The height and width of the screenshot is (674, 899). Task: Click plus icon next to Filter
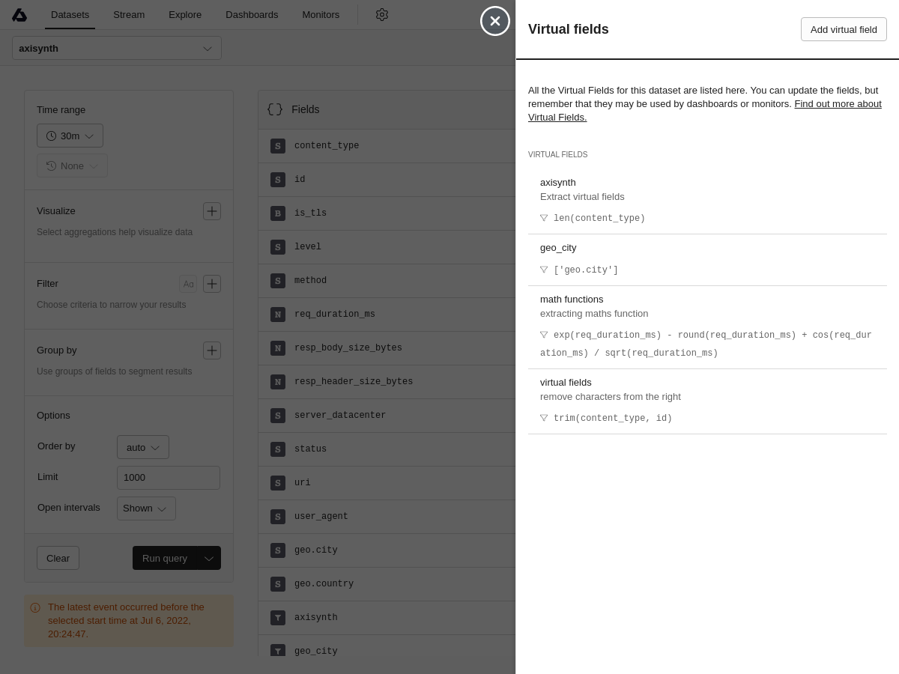212,284
